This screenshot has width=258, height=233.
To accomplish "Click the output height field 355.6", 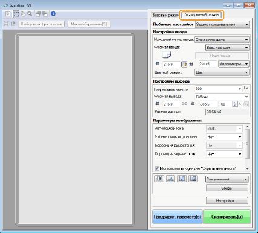I will pyautogui.click(x=208, y=104).
